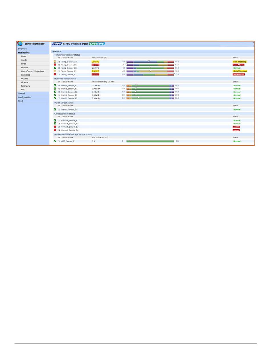Click the Alarm status badge for Contact_Sensor_E4
The image size is (271, 357).
(x=236, y=130)
